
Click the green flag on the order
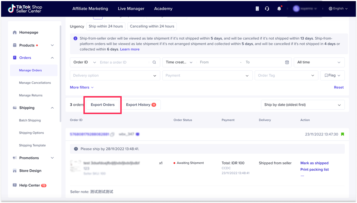click(x=342, y=134)
